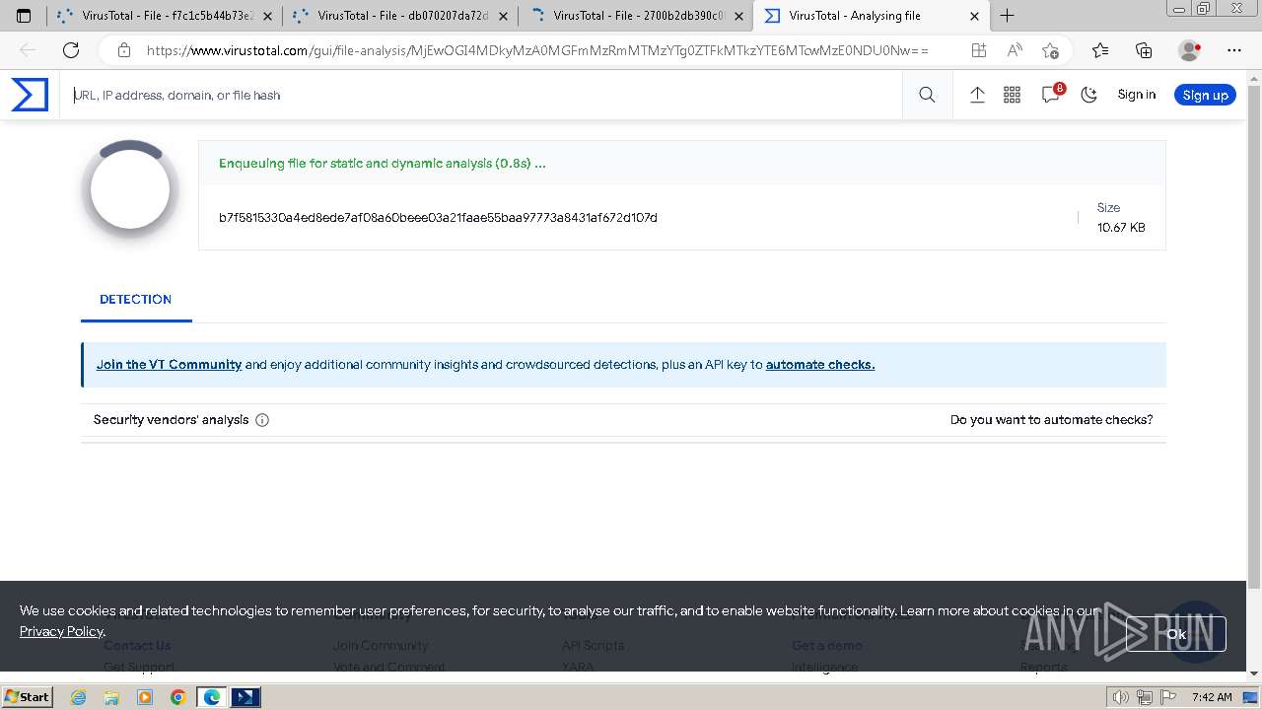The height and width of the screenshot is (710, 1262).
Task: Open the notifications comment icon
Action: (x=1052, y=94)
